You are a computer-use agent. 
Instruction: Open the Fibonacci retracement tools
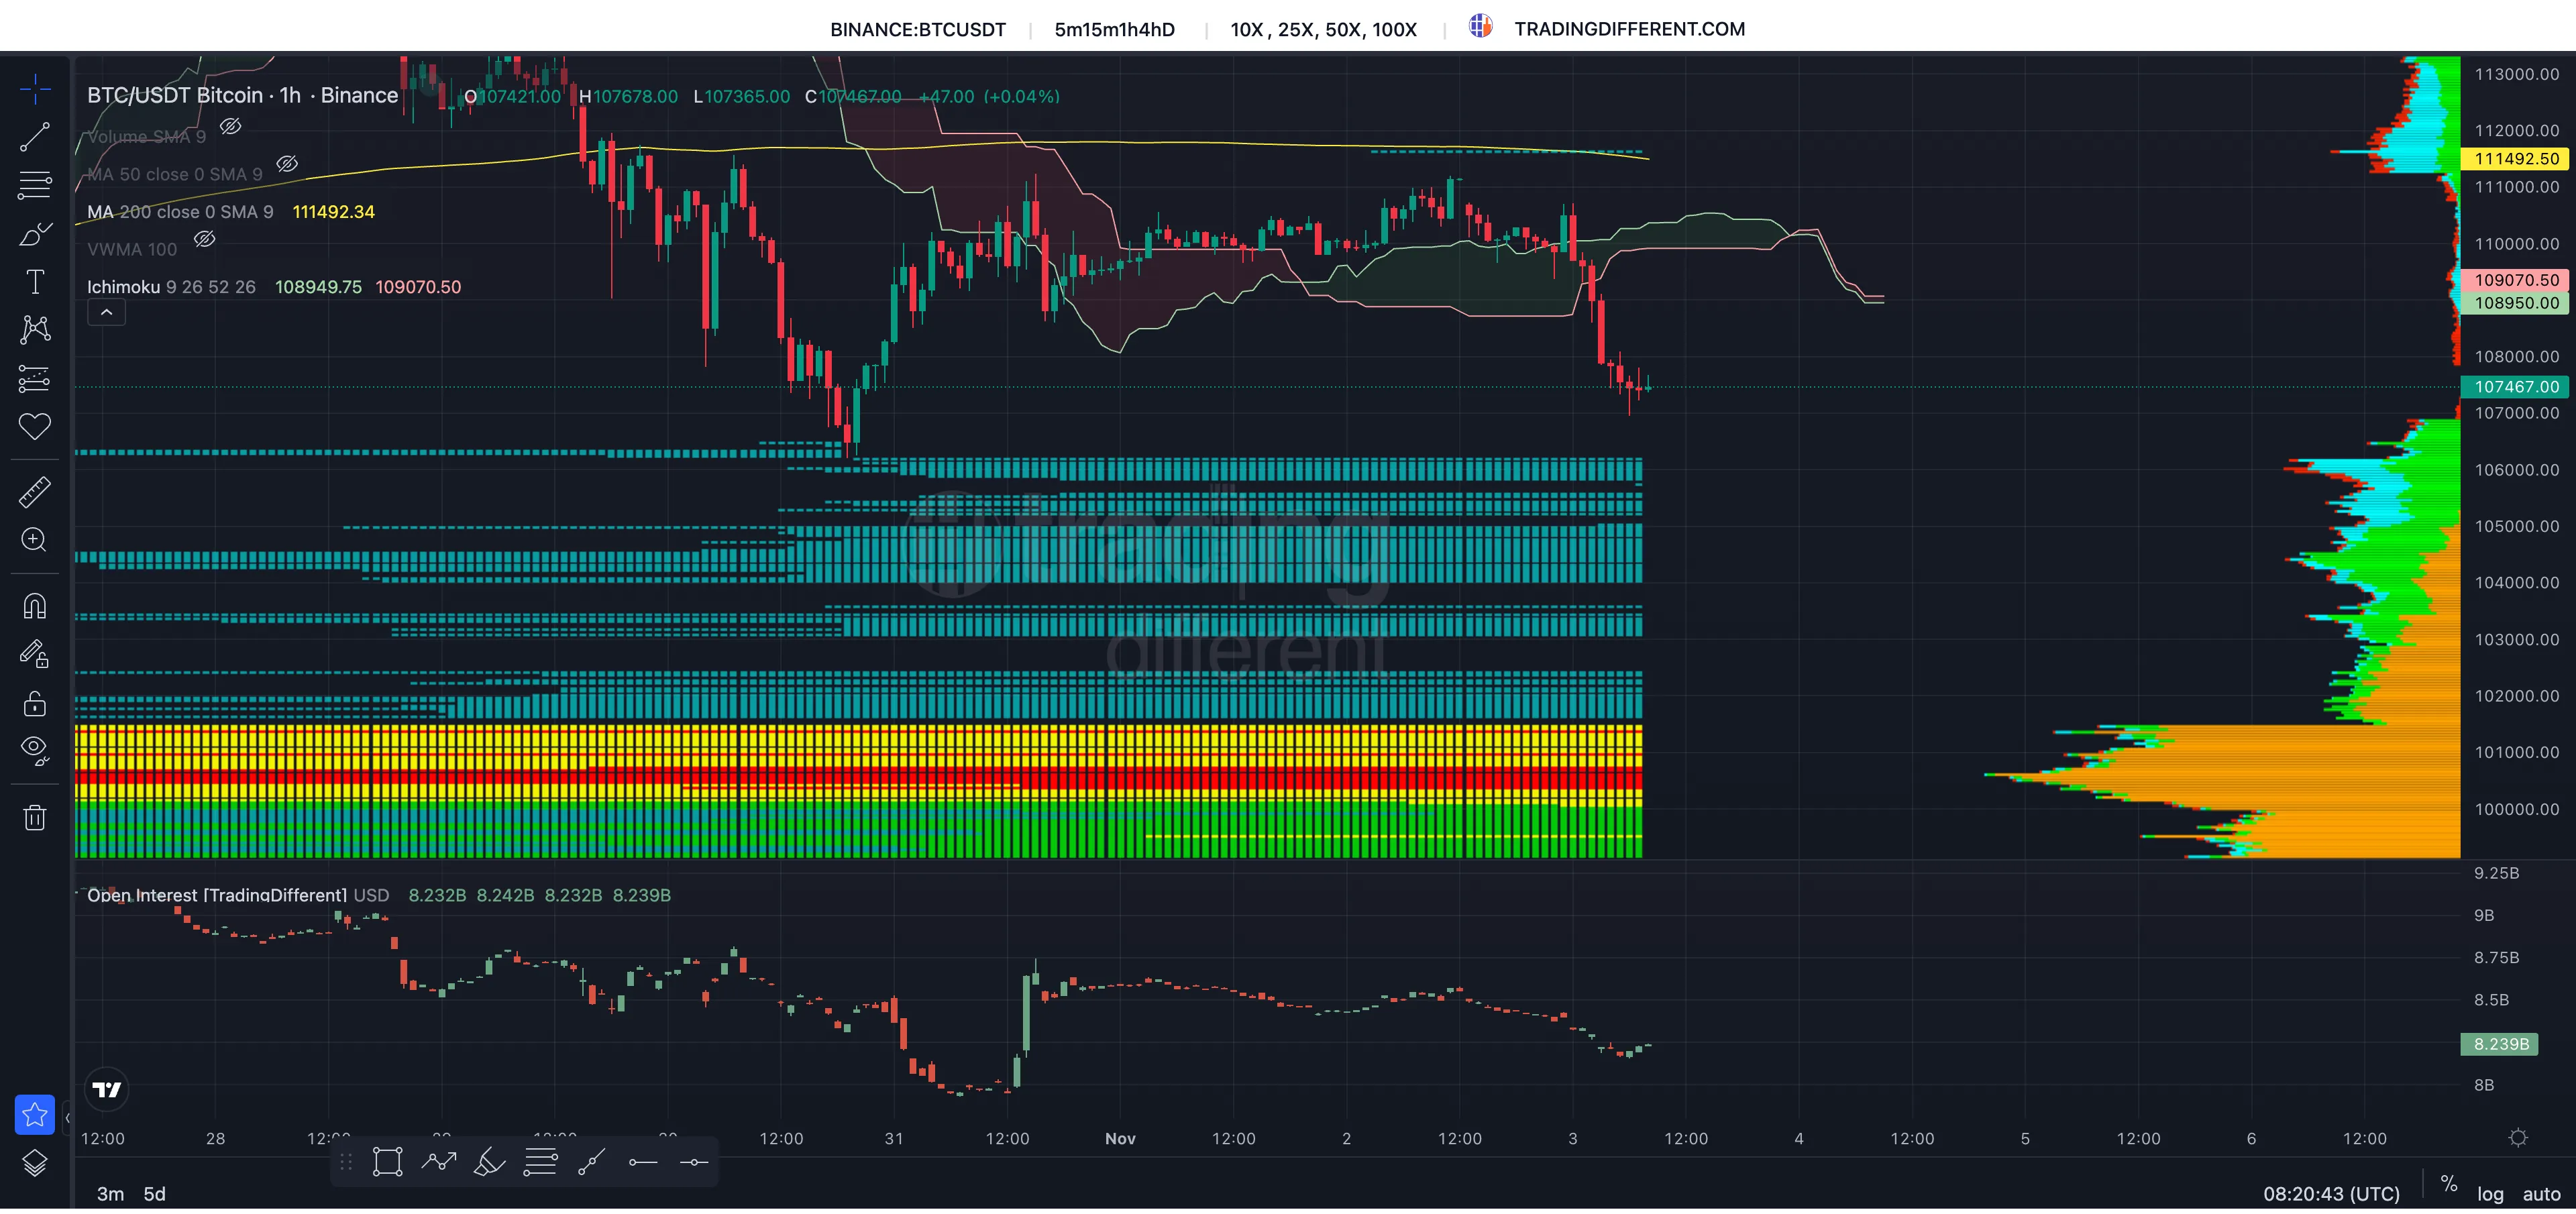point(35,185)
